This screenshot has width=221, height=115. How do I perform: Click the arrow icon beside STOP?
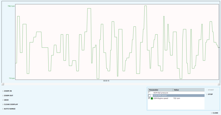pos(207,94)
